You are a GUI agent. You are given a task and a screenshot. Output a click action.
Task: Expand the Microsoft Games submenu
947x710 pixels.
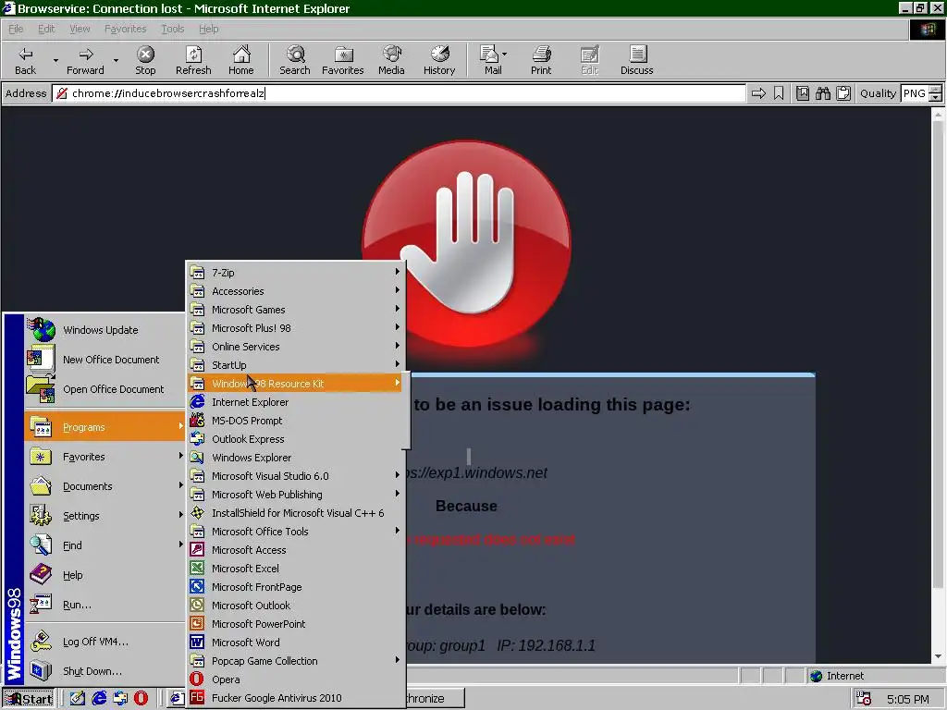[x=295, y=309]
